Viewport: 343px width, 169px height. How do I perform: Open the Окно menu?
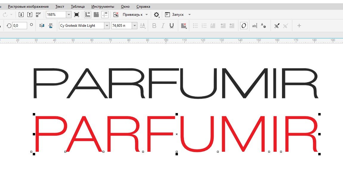(125, 7)
